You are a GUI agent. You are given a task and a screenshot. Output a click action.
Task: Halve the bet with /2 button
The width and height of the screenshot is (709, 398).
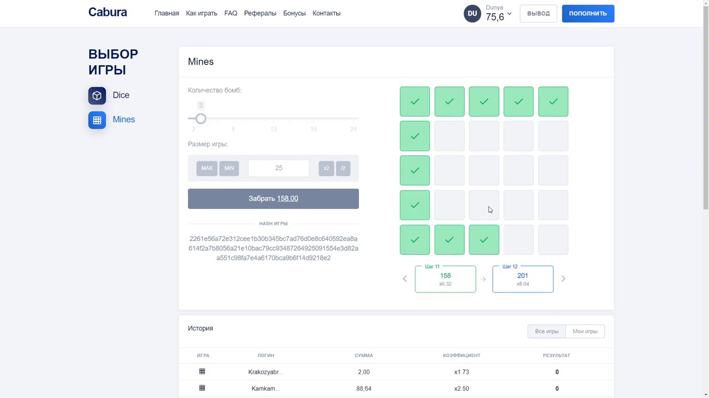pos(343,168)
